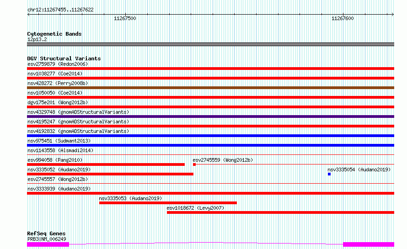Click the red bar under esv994058
The image size is (407, 249).
click(106, 164)
